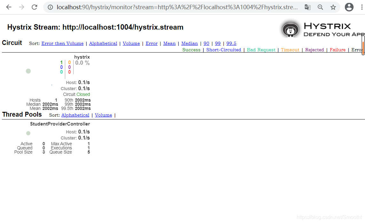The image size is (365, 223).
Task: Click the vertical scrollbar thumb
Action: pyautogui.click(x=363, y=46)
